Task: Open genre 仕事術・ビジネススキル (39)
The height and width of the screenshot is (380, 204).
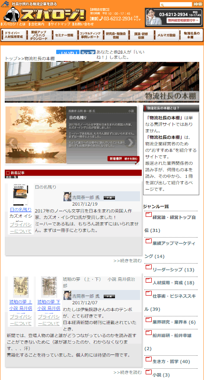Action: (x=170, y=303)
